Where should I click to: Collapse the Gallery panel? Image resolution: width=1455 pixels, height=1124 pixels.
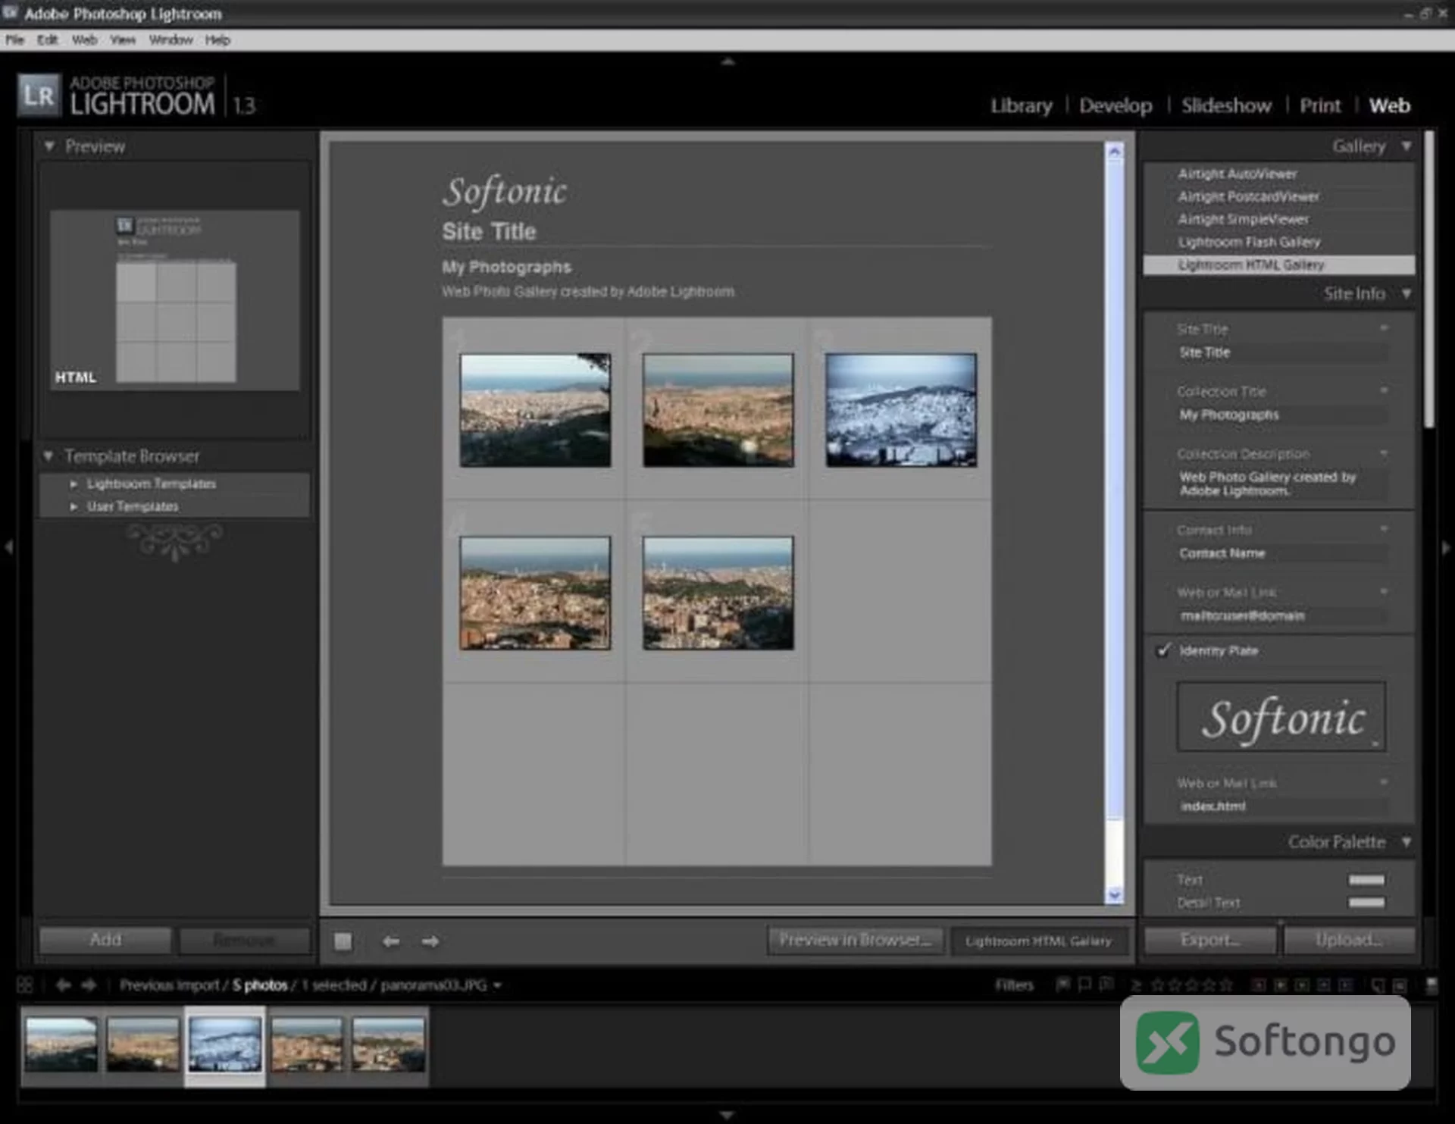point(1406,146)
